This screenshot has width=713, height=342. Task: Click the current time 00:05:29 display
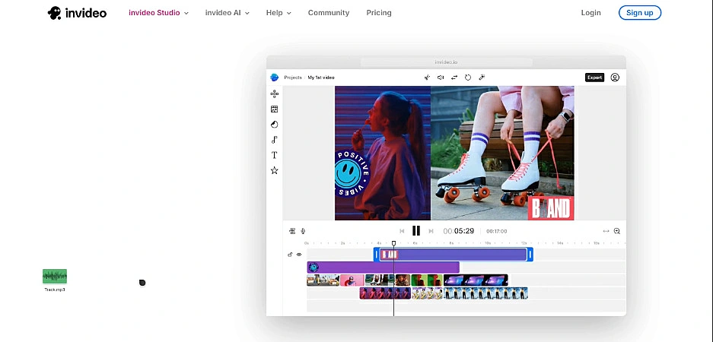(x=459, y=231)
